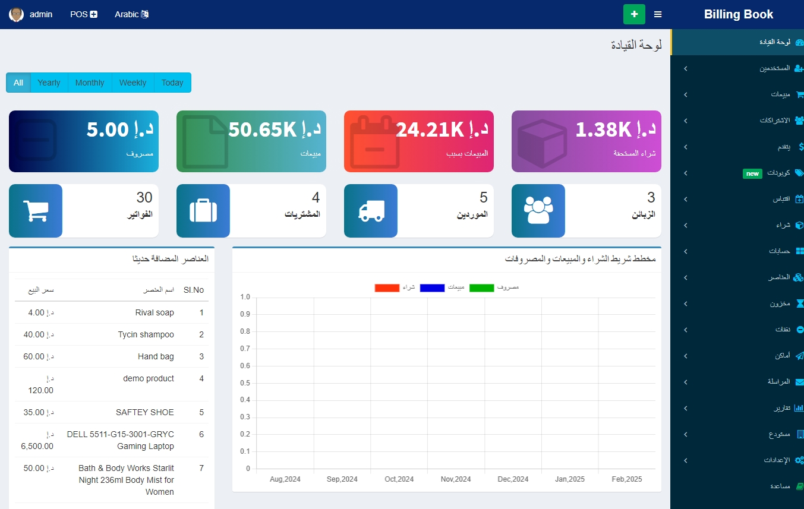Toggle the sidebar with the hamburger icon
The height and width of the screenshot is (509, 804).
(658, 14)
